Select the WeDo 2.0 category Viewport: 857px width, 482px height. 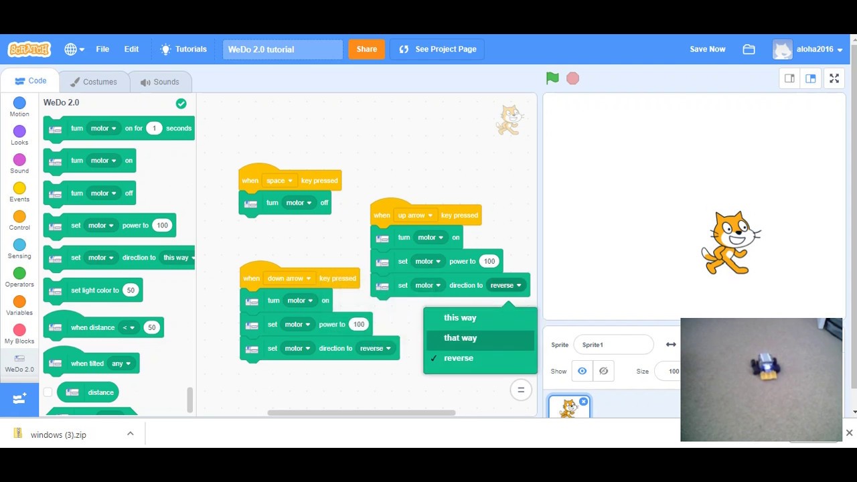[x=19, y=363]
